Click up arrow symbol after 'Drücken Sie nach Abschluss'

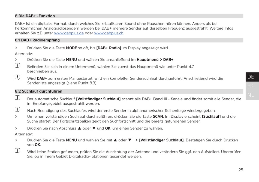coord(79,128)
